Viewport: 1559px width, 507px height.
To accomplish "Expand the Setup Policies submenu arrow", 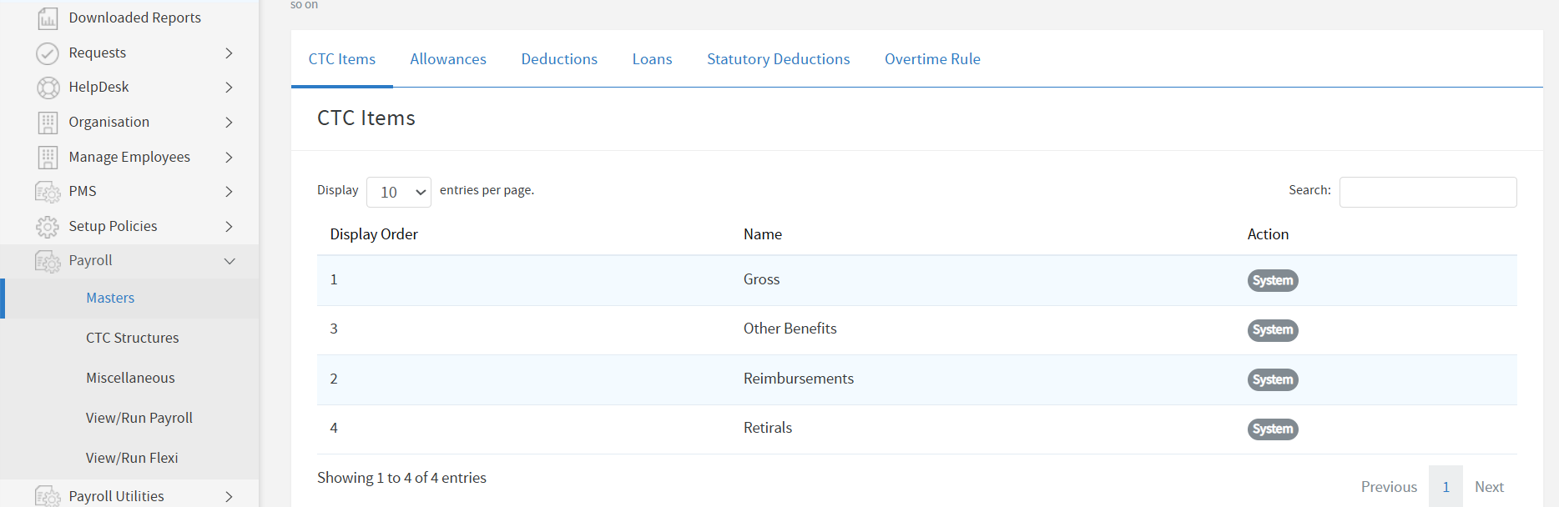I will [230, 227].
